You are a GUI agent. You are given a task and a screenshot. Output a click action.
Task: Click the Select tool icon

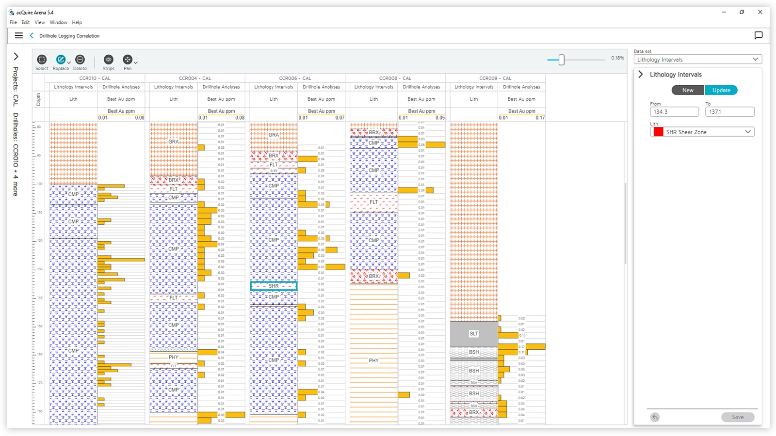42,60
